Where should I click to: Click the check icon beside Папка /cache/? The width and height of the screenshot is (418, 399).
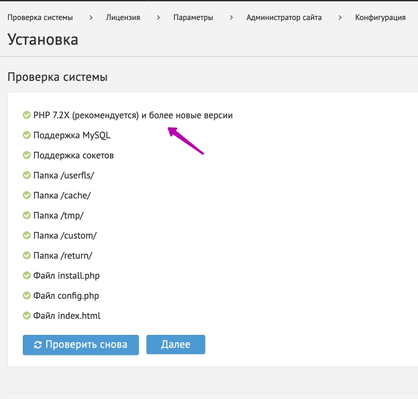coord(27,196)
